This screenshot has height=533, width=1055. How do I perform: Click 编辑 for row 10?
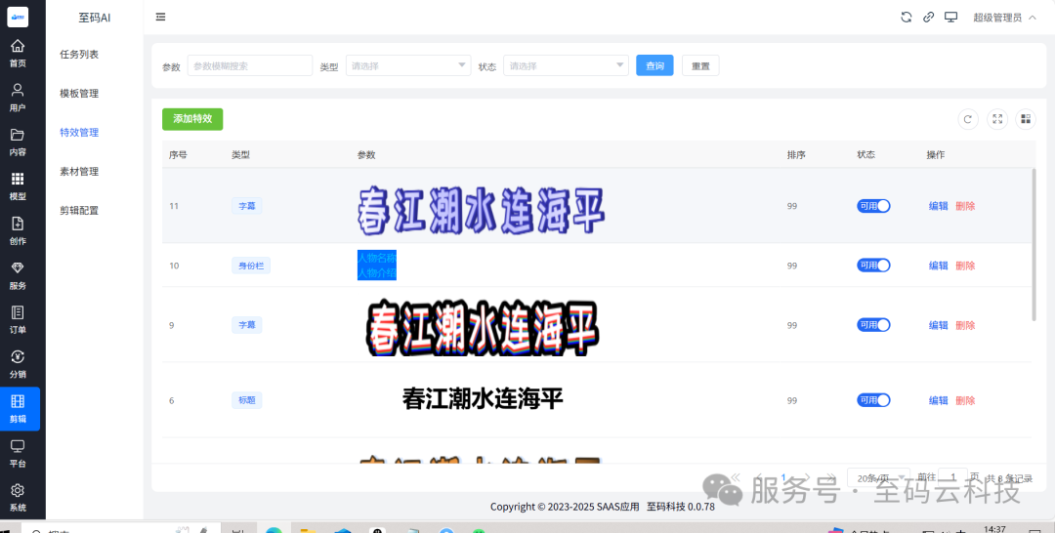coord(938,266)
